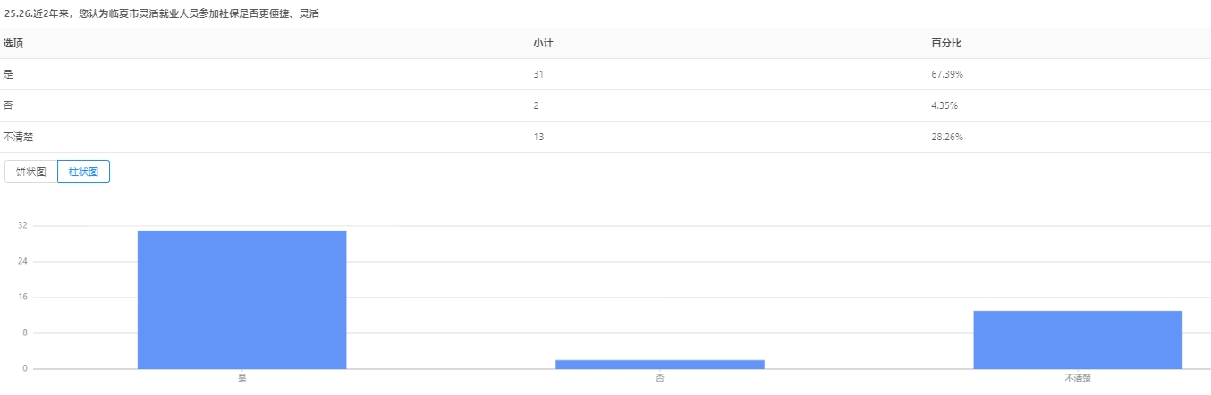Select the 柱状图 bar chart button
1211x395 pixels.
click(83, 172)
